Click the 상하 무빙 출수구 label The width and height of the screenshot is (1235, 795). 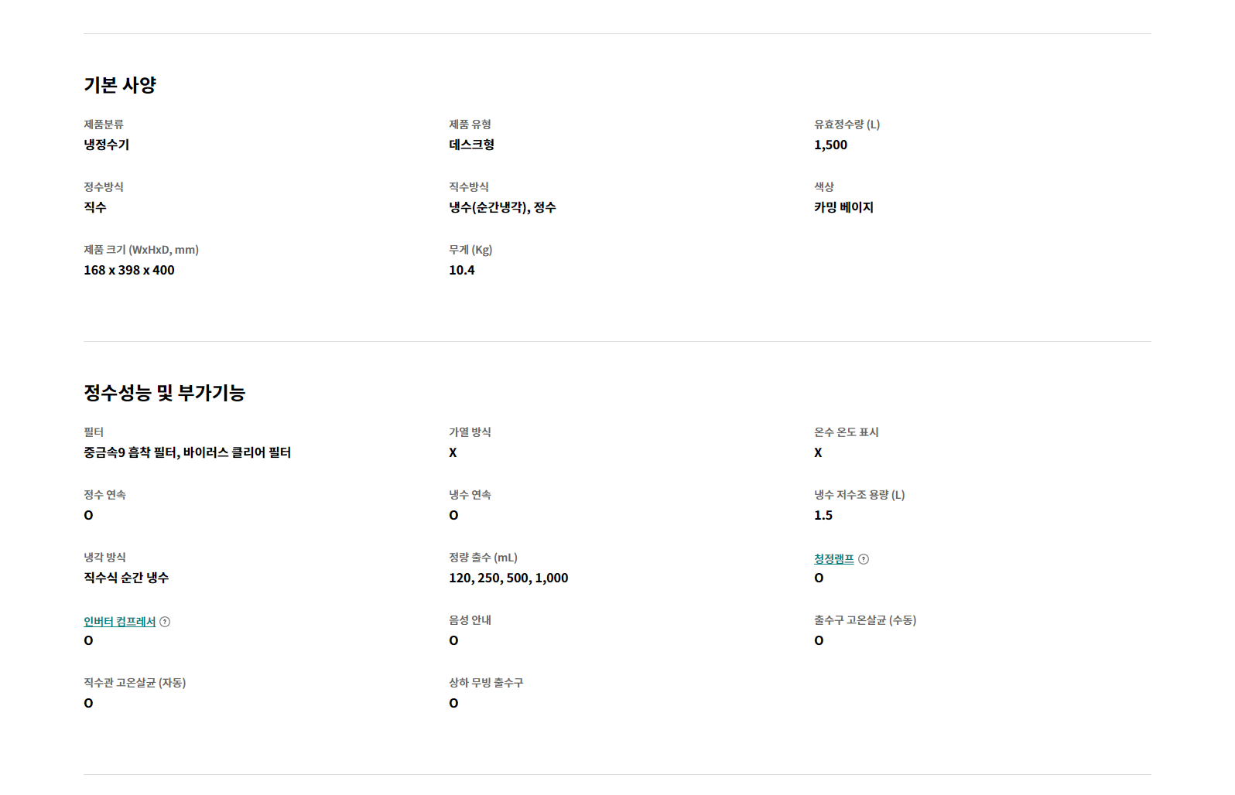(x=486, y=683)
